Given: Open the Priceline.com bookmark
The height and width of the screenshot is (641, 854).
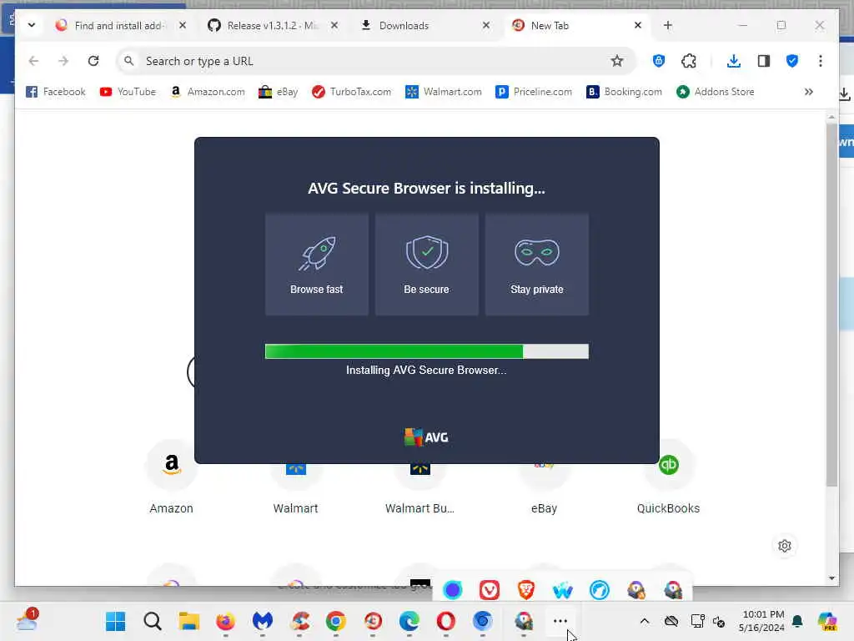Looking at the screenshot, I should pos(534,92).
